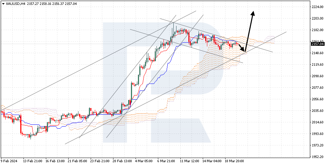Click the 1993.60 price axis label

318,134
